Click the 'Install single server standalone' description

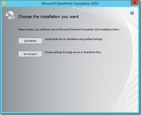(74, 39)
